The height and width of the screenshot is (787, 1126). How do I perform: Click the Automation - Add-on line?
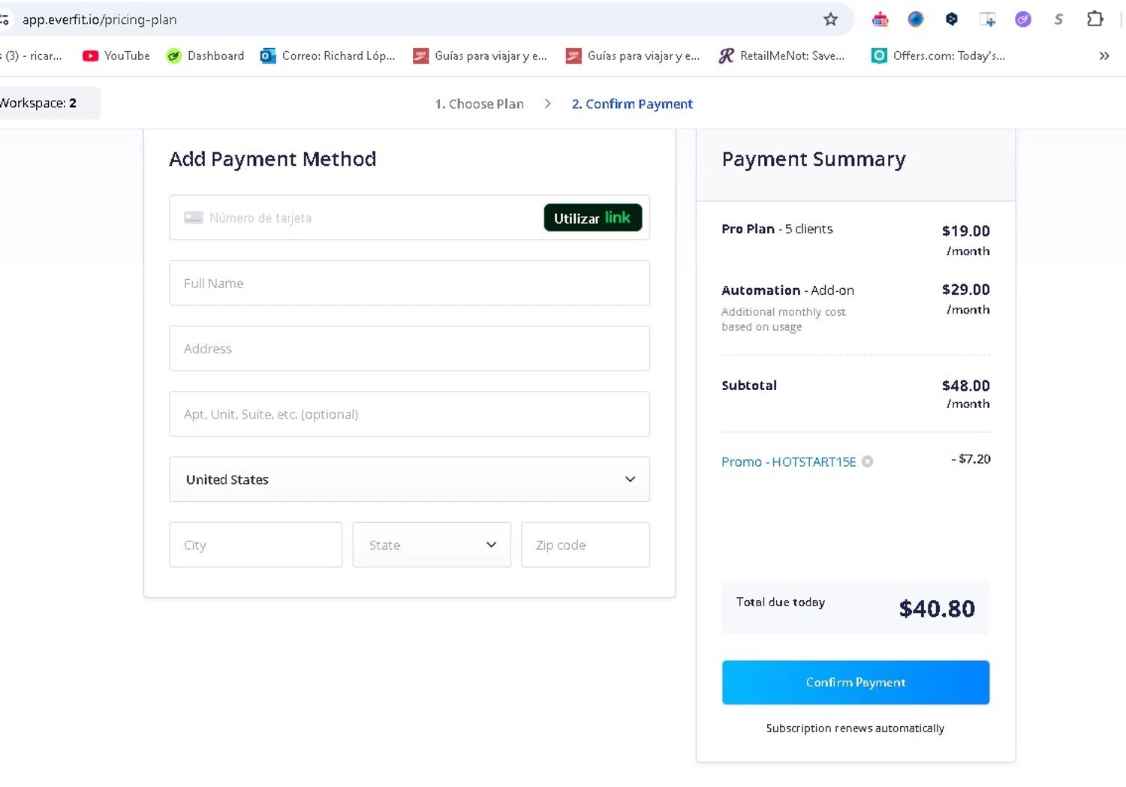tap(787, 290)
